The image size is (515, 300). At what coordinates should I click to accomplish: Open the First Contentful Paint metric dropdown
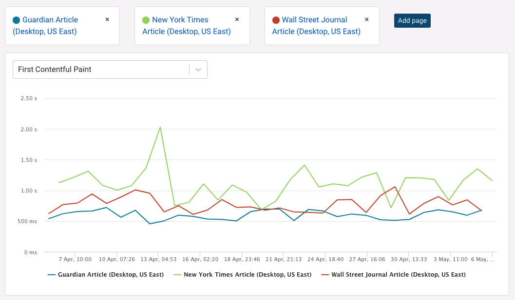click(x=110, y=70)
